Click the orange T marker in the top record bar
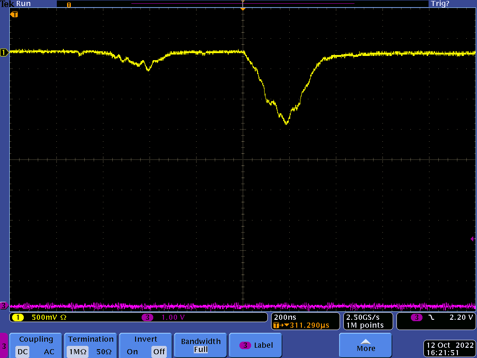The height and width of the screenshot is (358, 477). [x=69, y=5]
